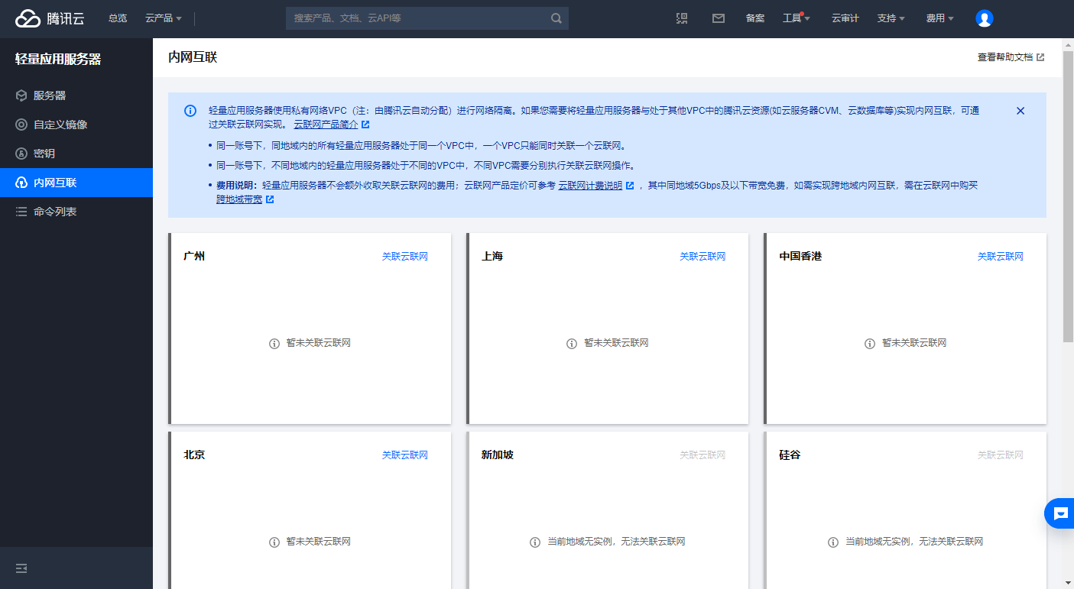Go to 命令列表 in sidebar
The height and width of the screenshot is (589, 1074).
click(55, 212)
